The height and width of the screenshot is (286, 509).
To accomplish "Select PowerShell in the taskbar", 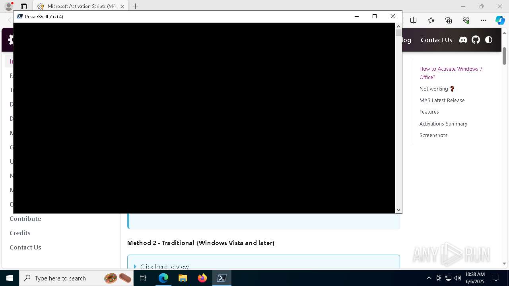I will (x=222, y=278).
